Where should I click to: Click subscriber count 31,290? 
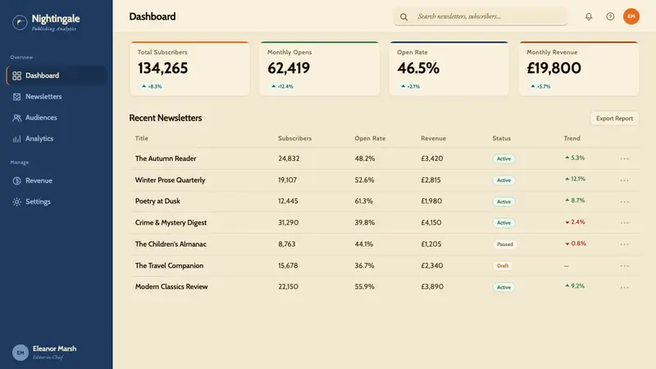(x=289, y=222)
